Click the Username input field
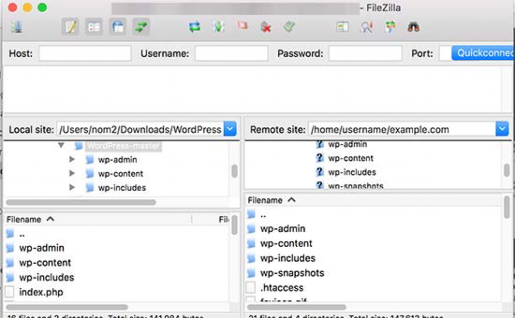 point(231,53)
